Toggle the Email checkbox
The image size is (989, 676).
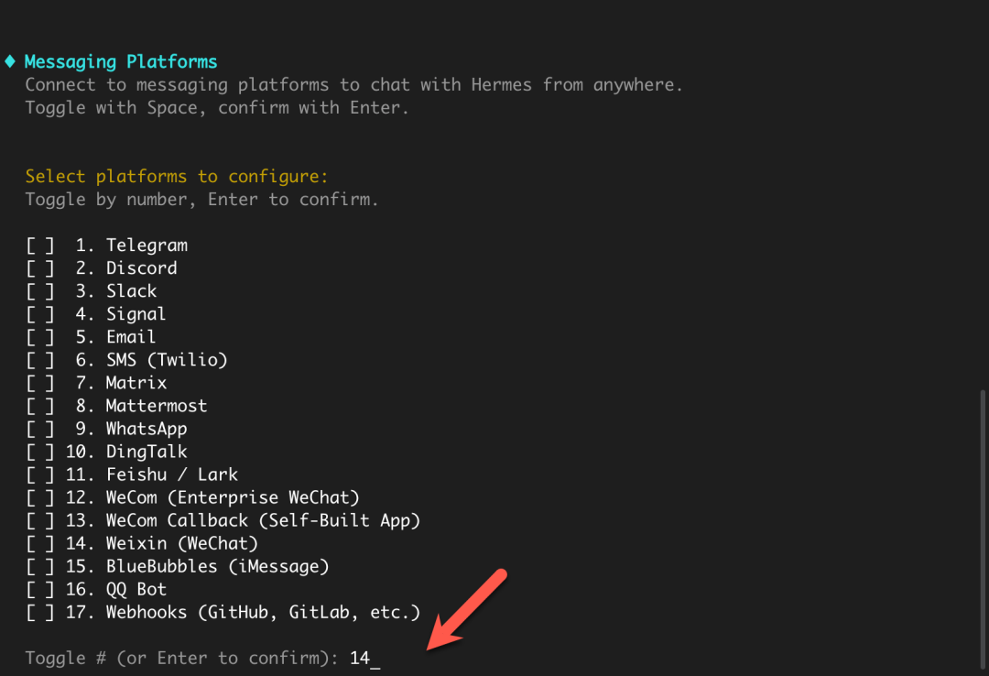click(x=39, y=337)
